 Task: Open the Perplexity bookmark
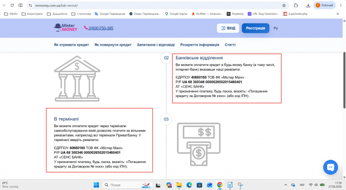click(x=235, y=14)
